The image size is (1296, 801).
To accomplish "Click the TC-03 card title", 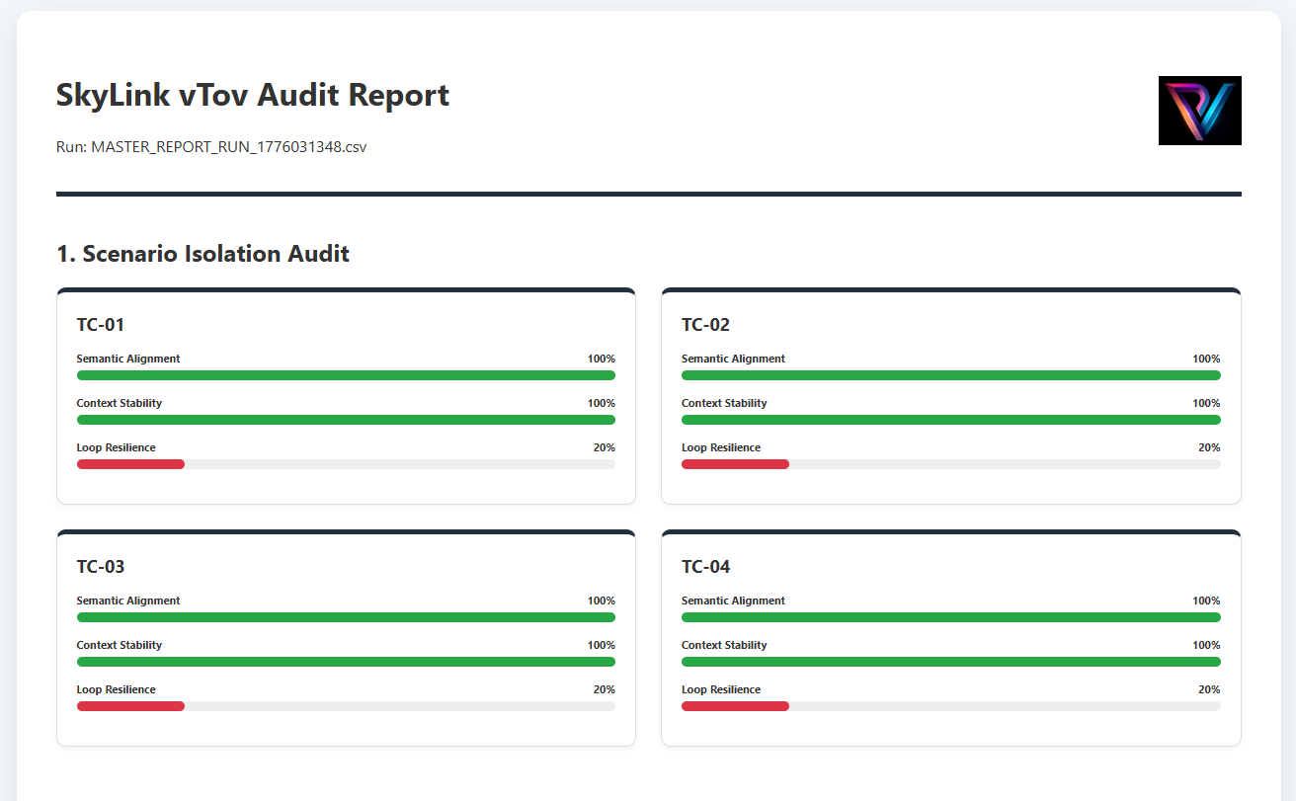I will pos(101,567).
